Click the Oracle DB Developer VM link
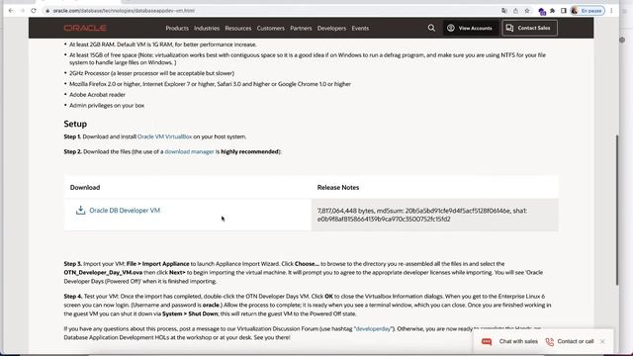 tap(125, 211)
